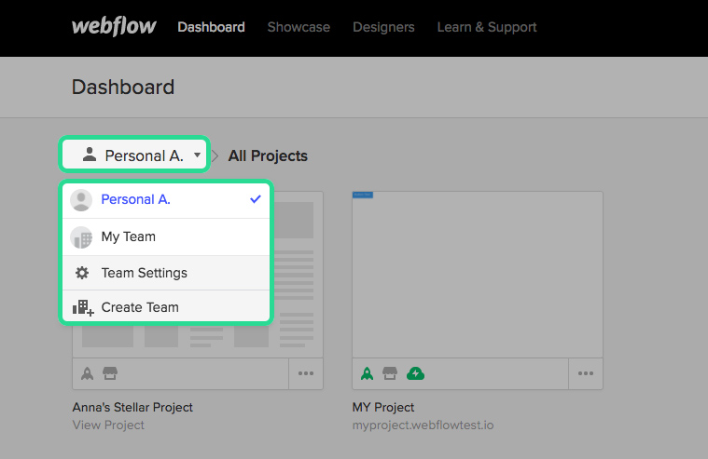This screenshot has width=708, height=459.
Task: Toggle the Personal A. workspace dropdown
Action: (x=134, y=155)
